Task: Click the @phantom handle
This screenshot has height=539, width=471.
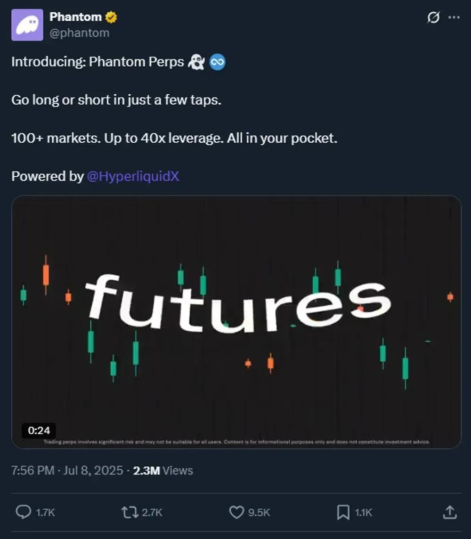Action: (80, 33)
